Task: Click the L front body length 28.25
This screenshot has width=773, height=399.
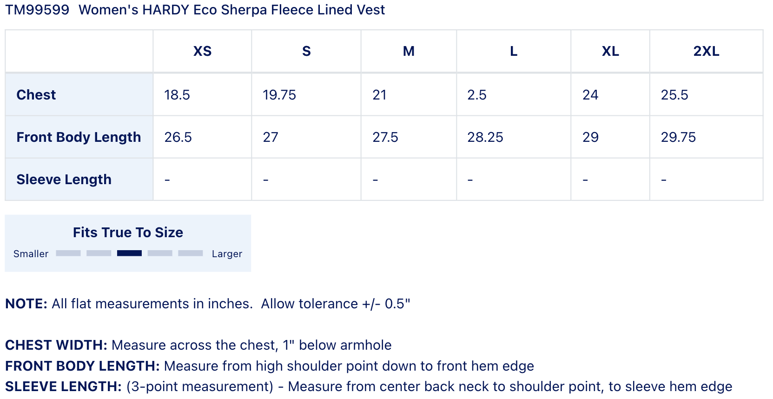Action: 485,137
